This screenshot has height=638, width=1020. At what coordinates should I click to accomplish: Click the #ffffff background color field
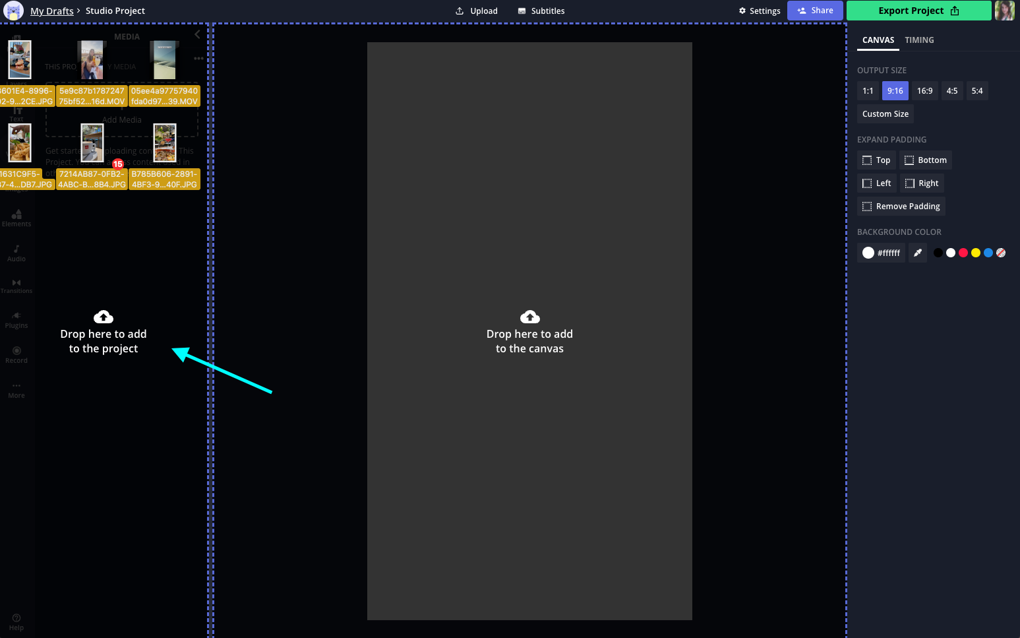pyautogui.click(x=882, y=253)
